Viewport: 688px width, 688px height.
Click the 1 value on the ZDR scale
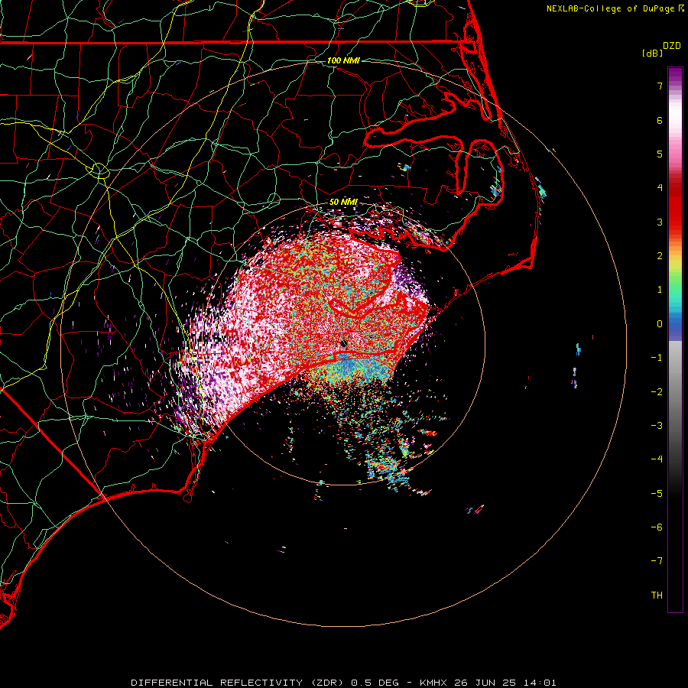[660, 290]
